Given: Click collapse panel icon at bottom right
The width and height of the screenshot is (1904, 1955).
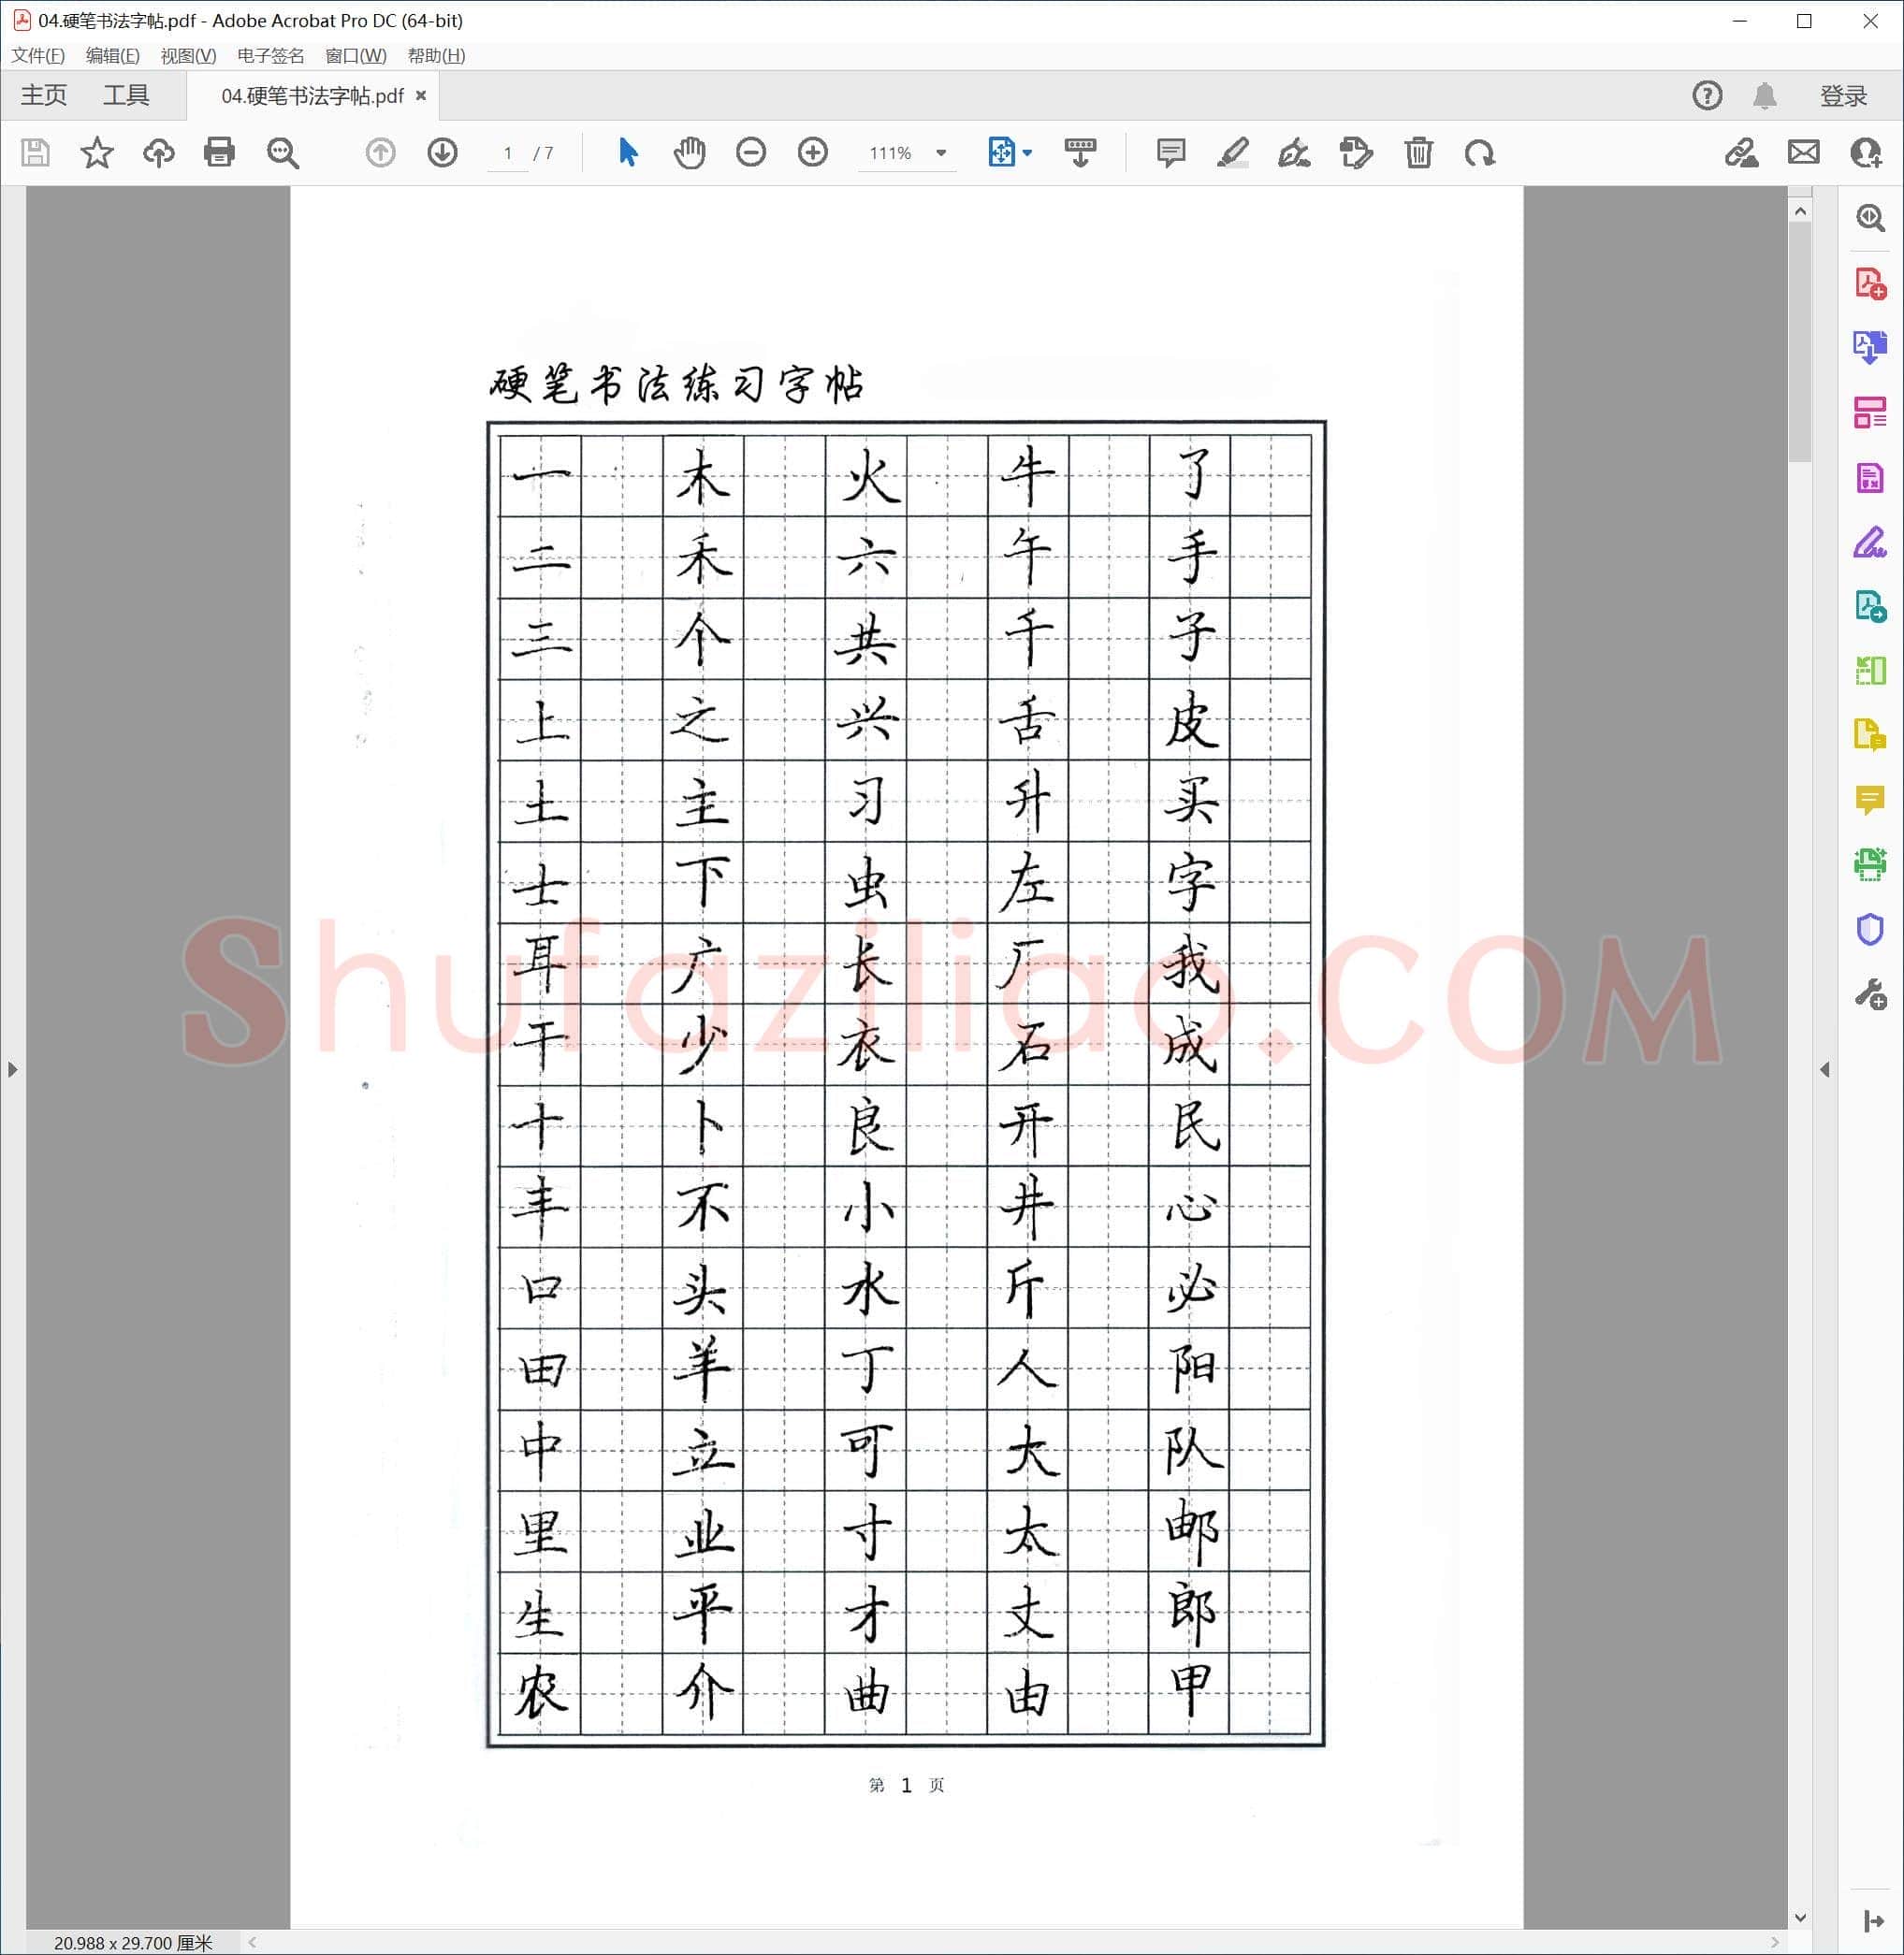Looking at the screenshot, I should pos(1873,1921).
